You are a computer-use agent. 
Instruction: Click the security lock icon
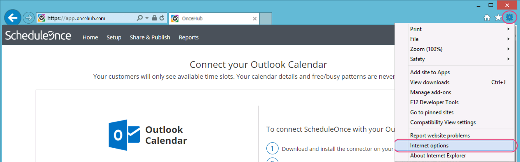[154, 18]
